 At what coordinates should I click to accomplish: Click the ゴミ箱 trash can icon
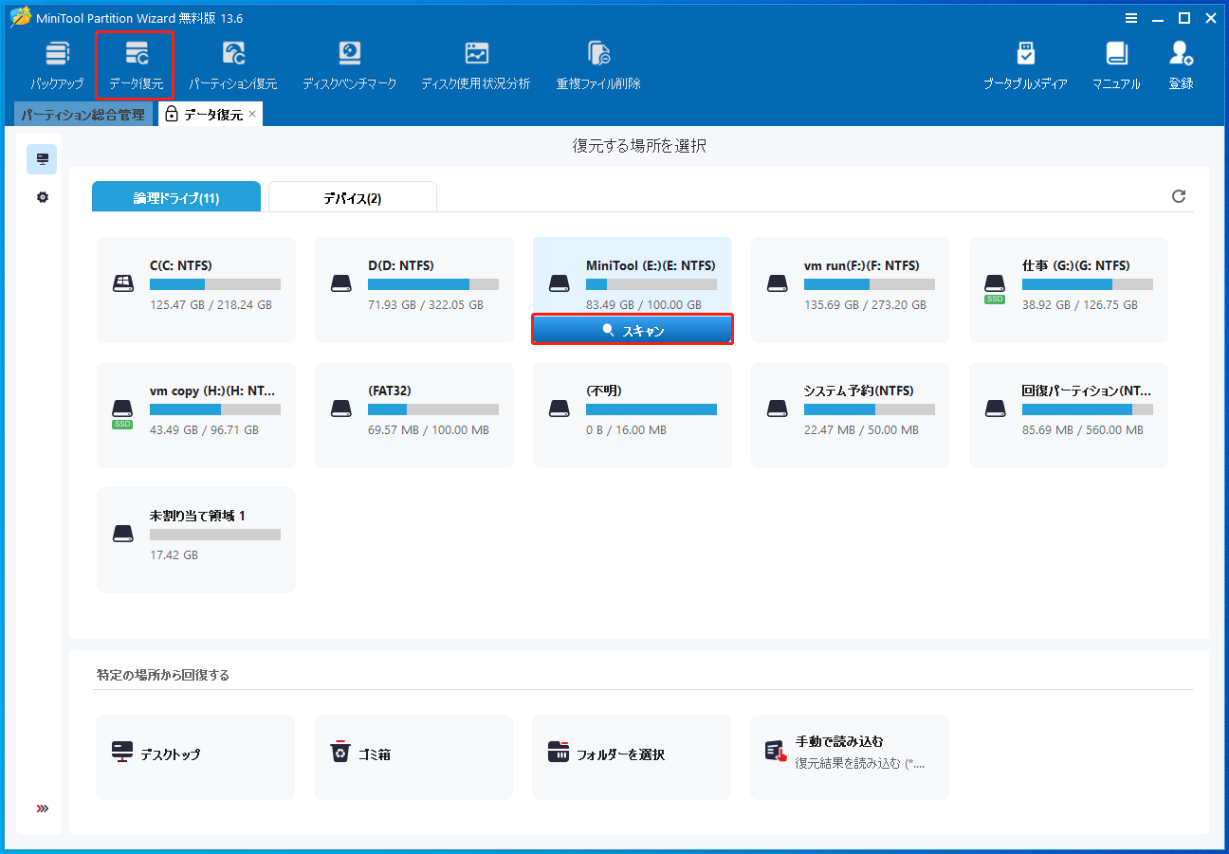point(340,753)
